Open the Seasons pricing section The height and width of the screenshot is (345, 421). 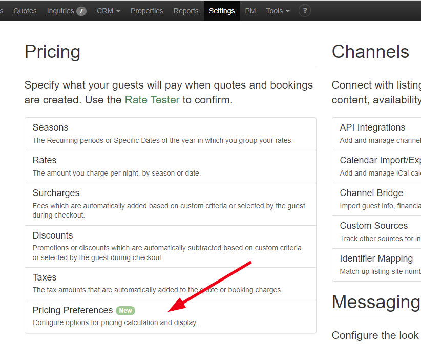click(x=50, y=127)
